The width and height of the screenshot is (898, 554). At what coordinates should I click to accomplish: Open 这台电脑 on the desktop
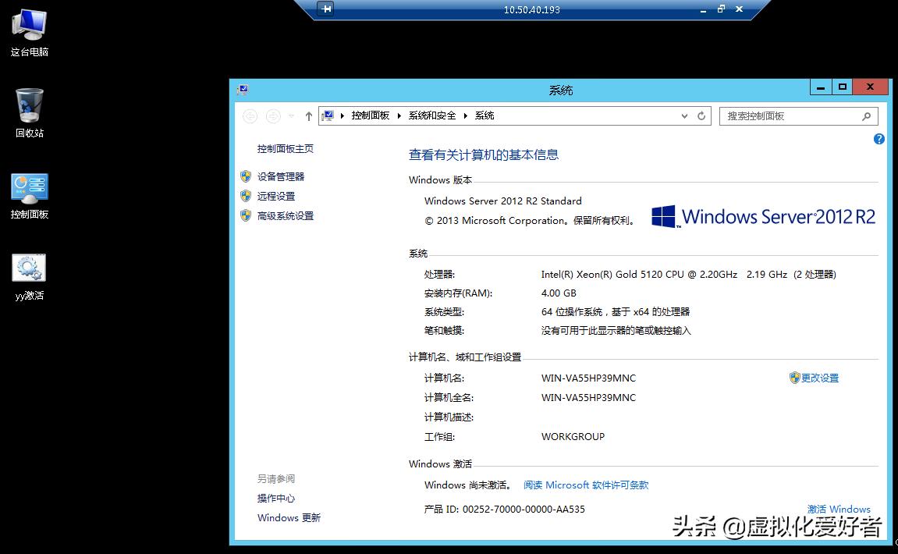click(28, 31)
